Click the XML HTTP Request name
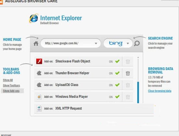This screenshot has width=179, height=136. (x=69, y=108)
